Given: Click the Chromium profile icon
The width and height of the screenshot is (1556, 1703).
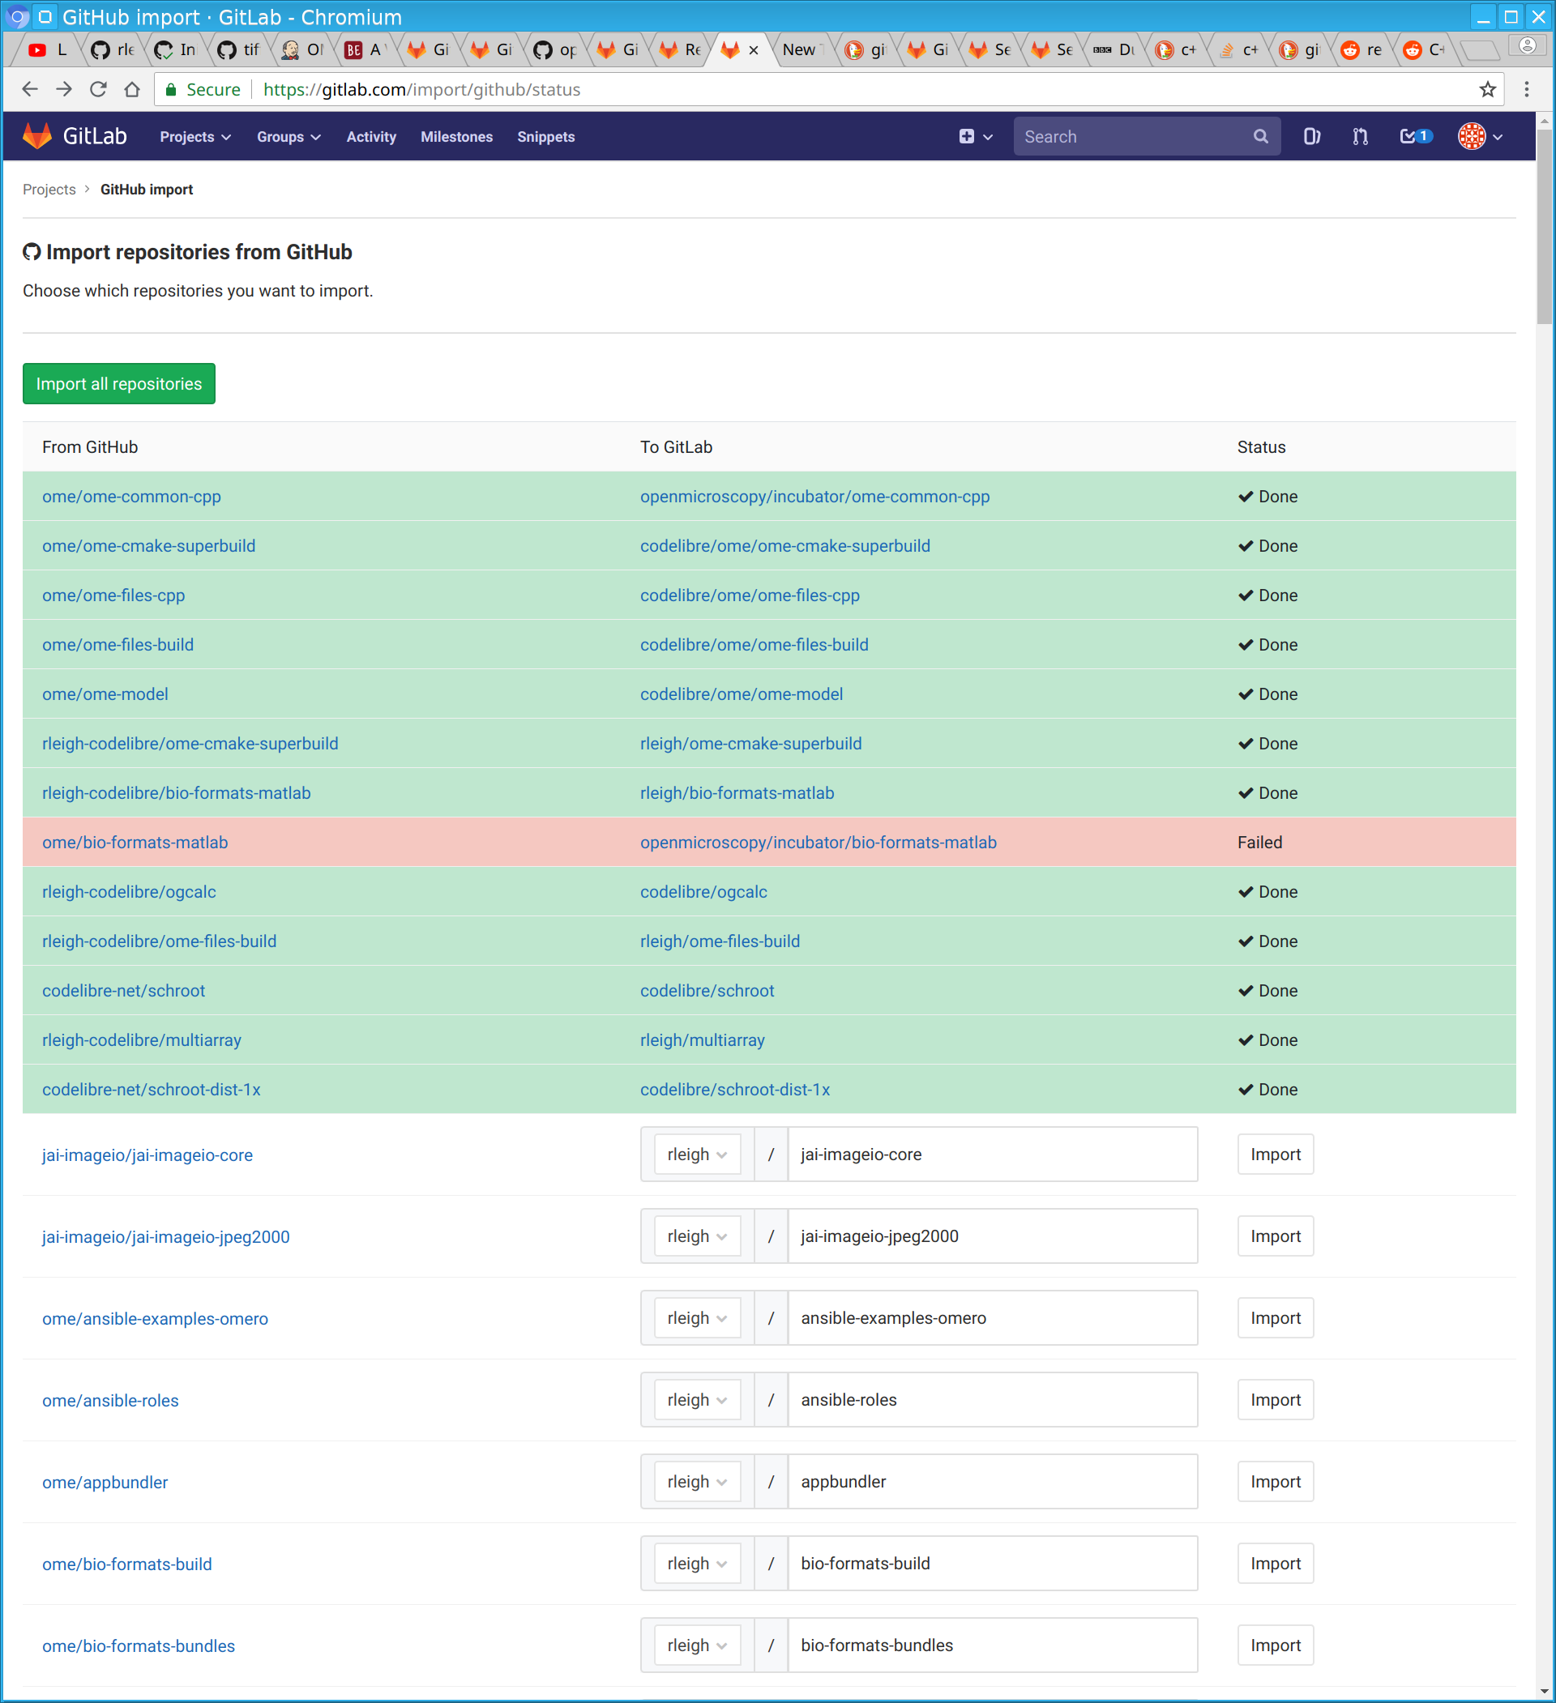Looking at the screenshot, I should point(1526,45).
